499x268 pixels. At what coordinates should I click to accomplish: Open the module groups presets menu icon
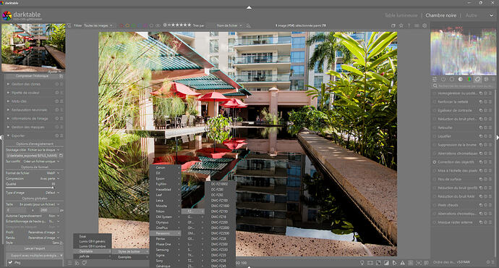pyautogui.click(x=494, y=80)
